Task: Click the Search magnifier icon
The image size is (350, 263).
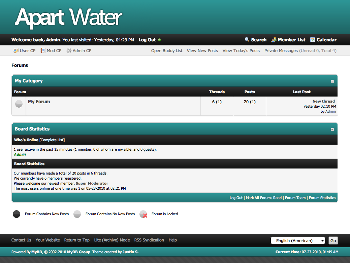Action: tap(247, 40)
